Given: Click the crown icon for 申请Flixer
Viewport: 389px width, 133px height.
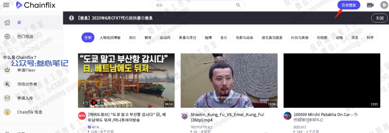Looking at the screenshot, I should (x=7, y=70).
